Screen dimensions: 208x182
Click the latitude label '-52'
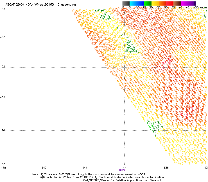3,37
